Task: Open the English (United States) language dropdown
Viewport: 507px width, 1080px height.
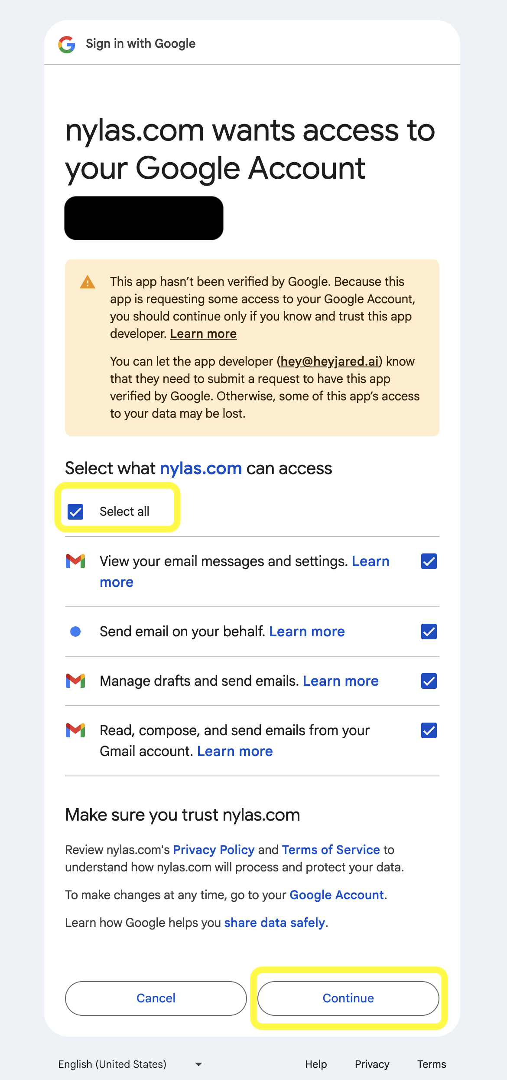Action: tap(130, 1064)
